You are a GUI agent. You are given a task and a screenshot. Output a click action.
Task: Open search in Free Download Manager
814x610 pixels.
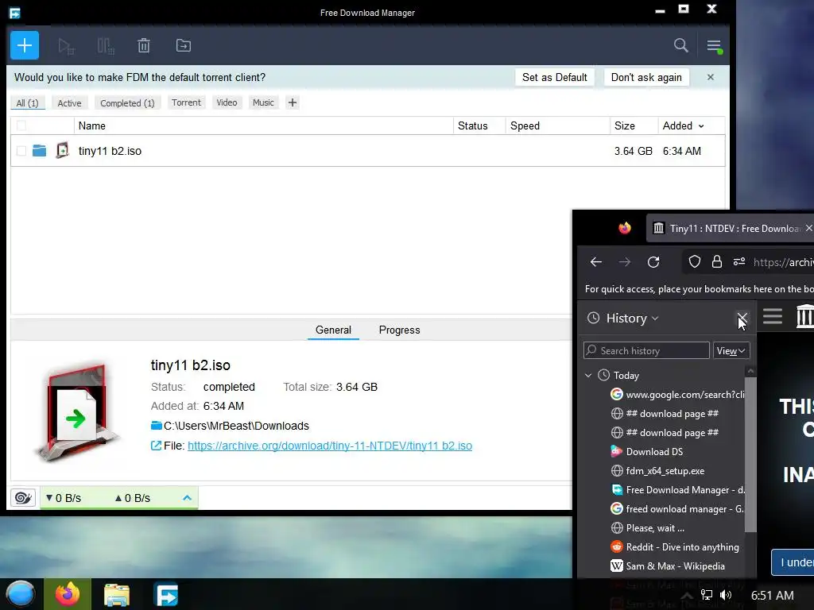point(680,45)
